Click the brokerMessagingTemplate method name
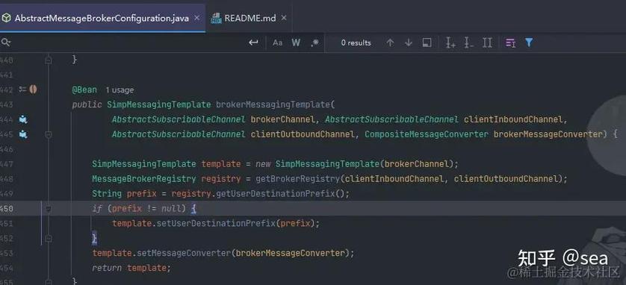 pyautogui.click(x=273, y=105)
